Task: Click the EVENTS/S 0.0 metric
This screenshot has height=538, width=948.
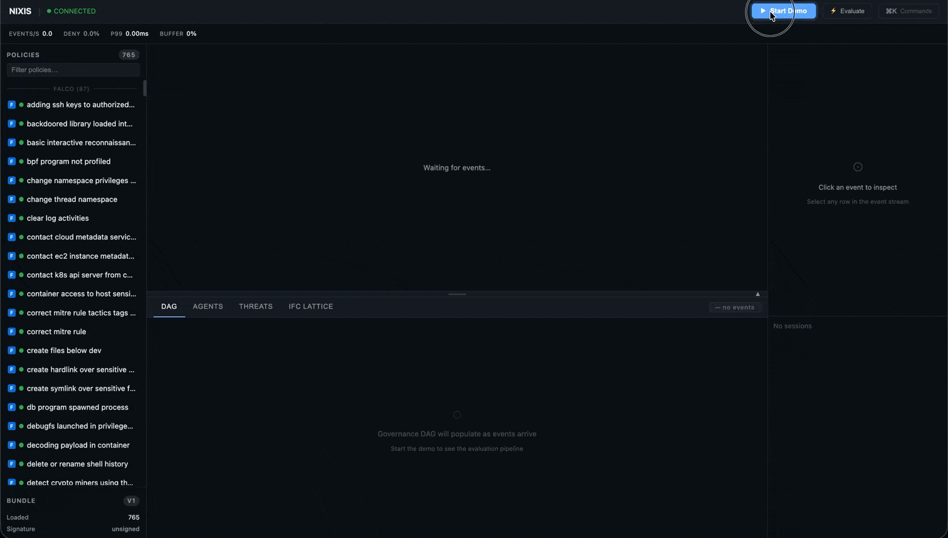Action: click(31, 34)
